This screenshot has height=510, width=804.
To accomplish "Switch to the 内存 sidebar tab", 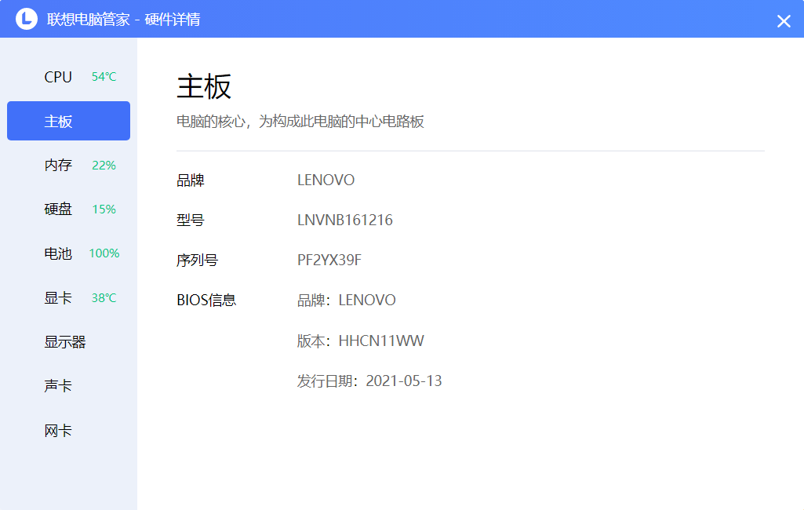I will (x=68, y=166).
